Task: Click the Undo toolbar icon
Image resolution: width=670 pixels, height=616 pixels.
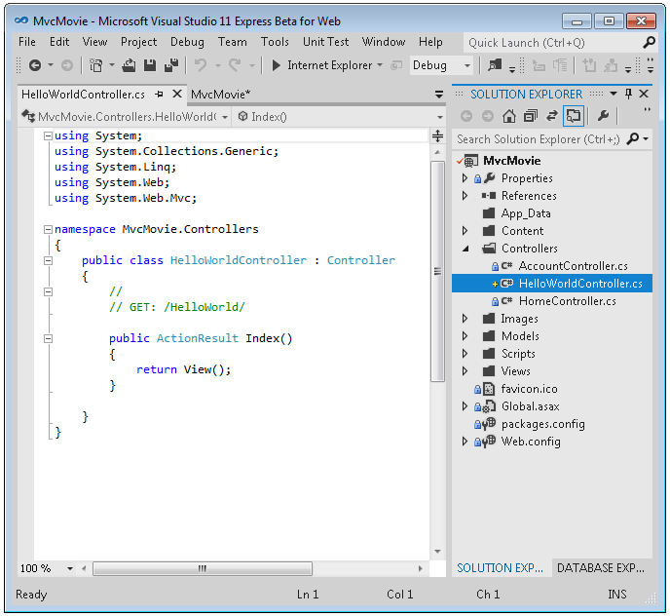Action: 201,65
